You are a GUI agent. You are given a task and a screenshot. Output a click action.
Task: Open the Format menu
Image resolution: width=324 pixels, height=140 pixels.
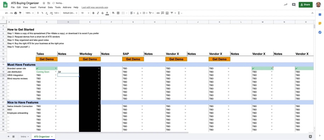[x=42, y=7]
